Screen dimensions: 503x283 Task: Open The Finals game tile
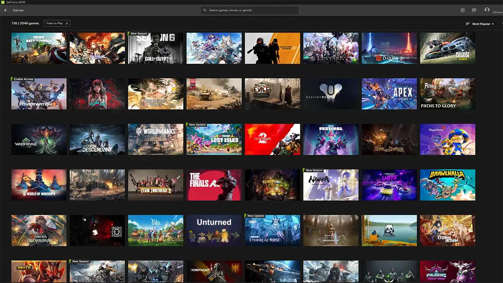tap(214, 185)
